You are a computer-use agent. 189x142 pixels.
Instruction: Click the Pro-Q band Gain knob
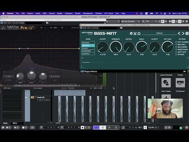[31, 76]
